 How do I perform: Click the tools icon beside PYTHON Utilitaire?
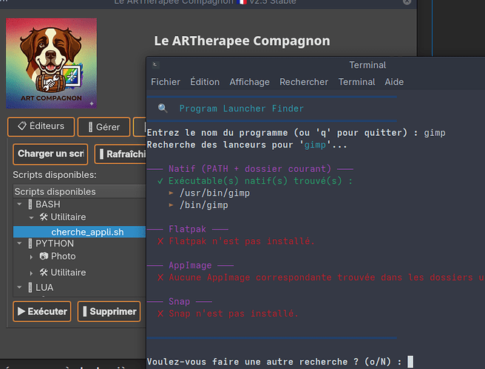[x=44, y=272]
